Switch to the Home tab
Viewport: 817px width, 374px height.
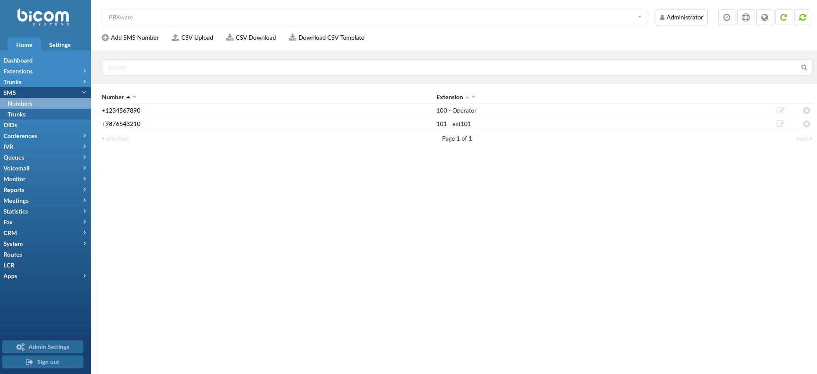24,44
